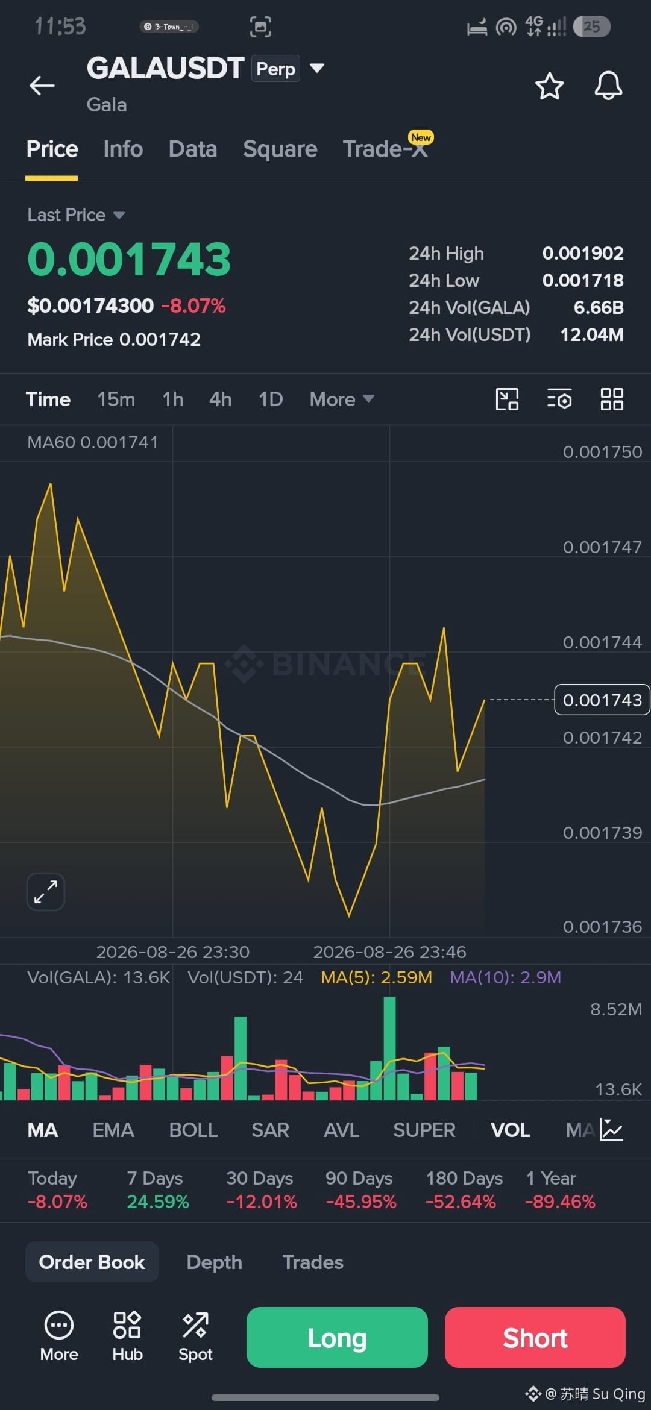651x1410 pixels.
Task: Add GALAUSDT to favorites with star icon
Action: click(x=549, y=86)
